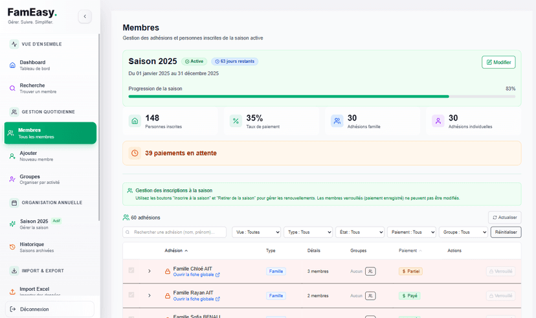Click the Import & Export download icon
Screen dimensions: 536x318
click(x=14, y=271)
